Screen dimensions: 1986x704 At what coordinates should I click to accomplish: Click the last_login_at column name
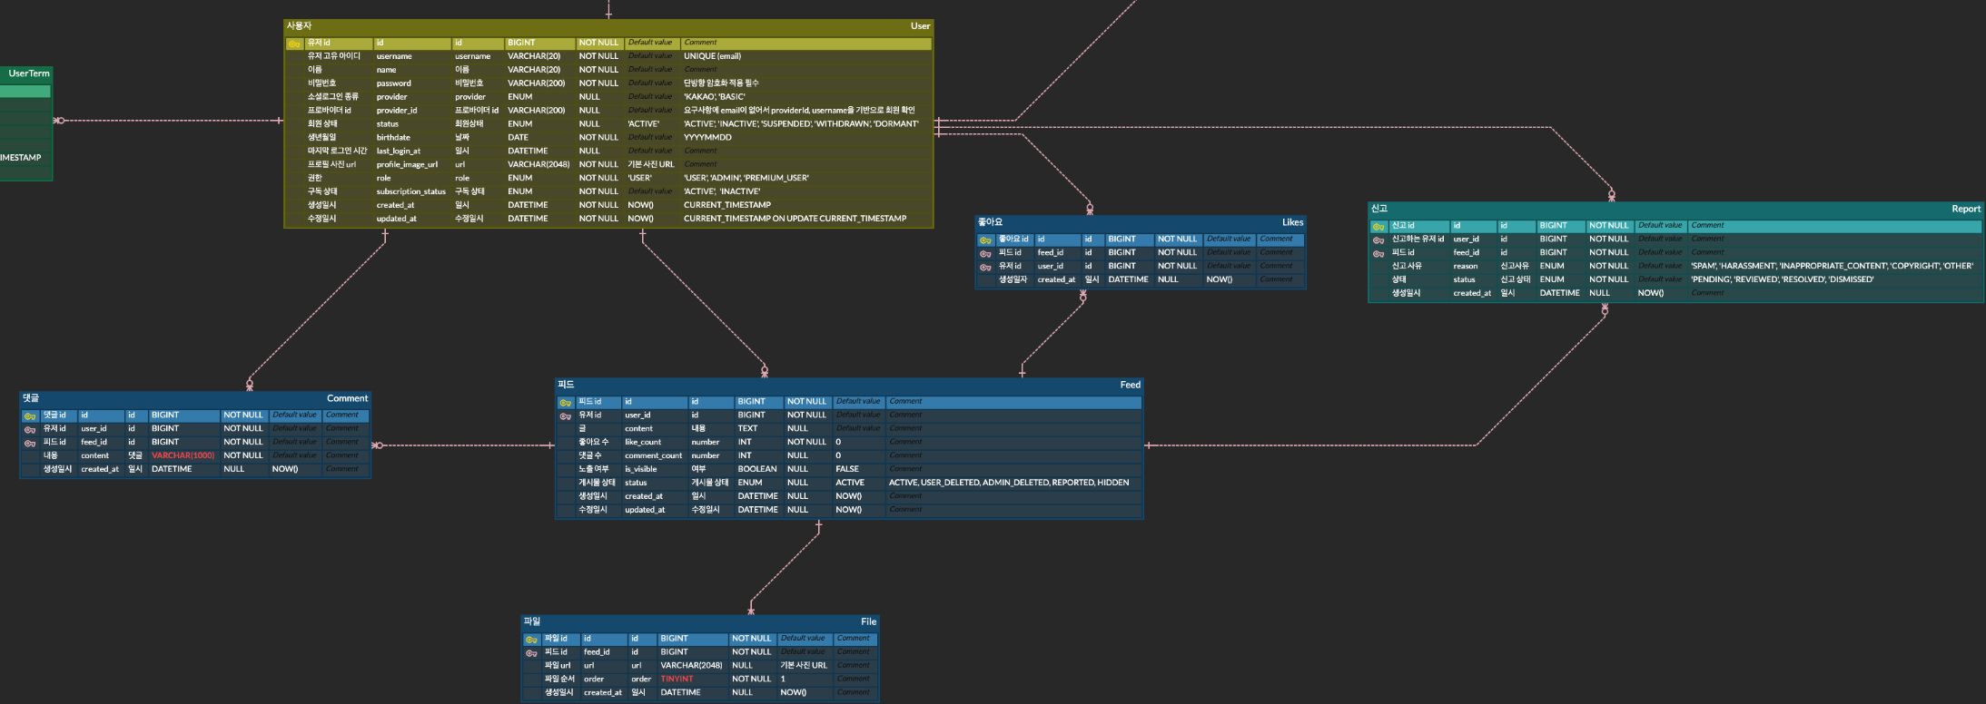pos(399,152)
